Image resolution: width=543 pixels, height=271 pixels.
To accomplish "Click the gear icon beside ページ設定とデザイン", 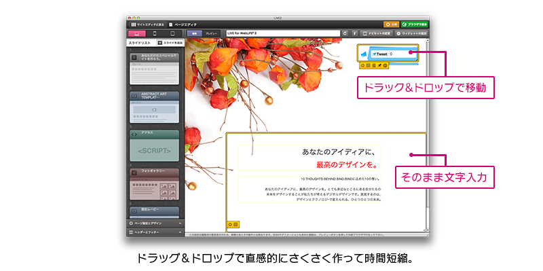I will pos(131,223).
